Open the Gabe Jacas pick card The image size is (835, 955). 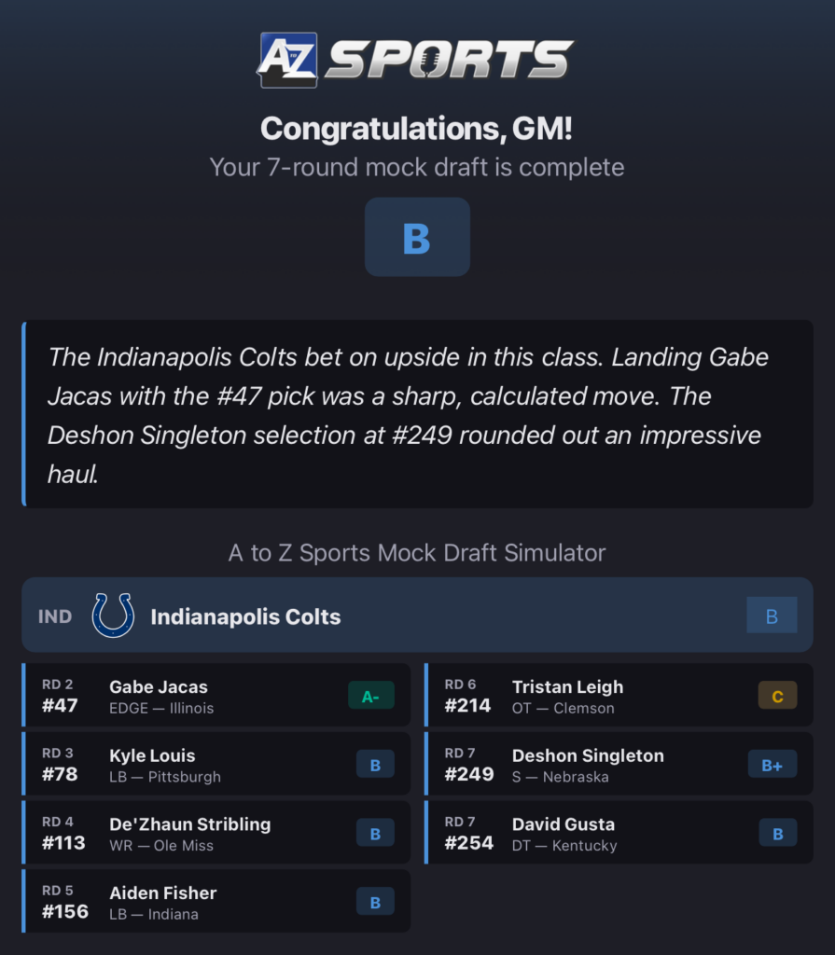tap(216, 696)
